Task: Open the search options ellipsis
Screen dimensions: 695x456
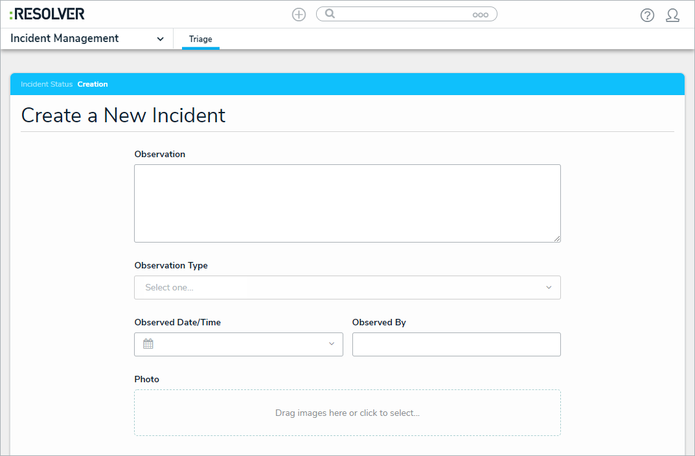Action: pos(481,15)
